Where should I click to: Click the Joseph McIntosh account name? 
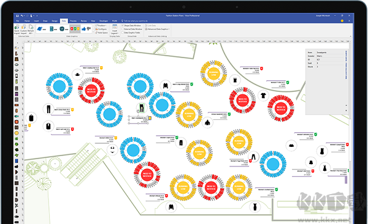[323, 16]
